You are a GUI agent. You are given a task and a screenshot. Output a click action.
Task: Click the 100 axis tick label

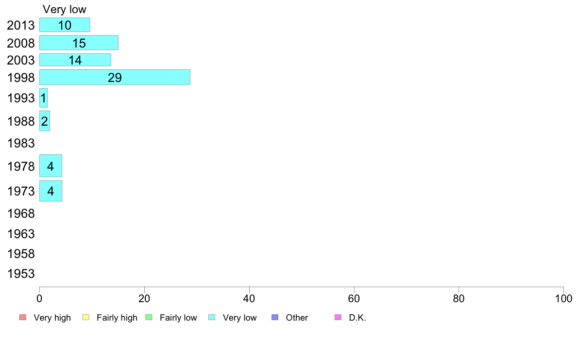pyautogui.click(x=563, y=298)
